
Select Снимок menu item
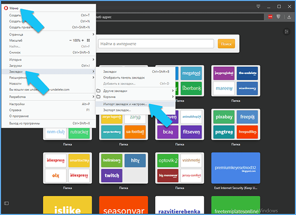[49, 52]
